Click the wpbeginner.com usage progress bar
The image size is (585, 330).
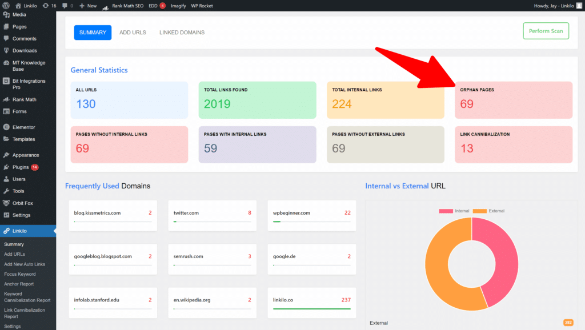point(312,222)
